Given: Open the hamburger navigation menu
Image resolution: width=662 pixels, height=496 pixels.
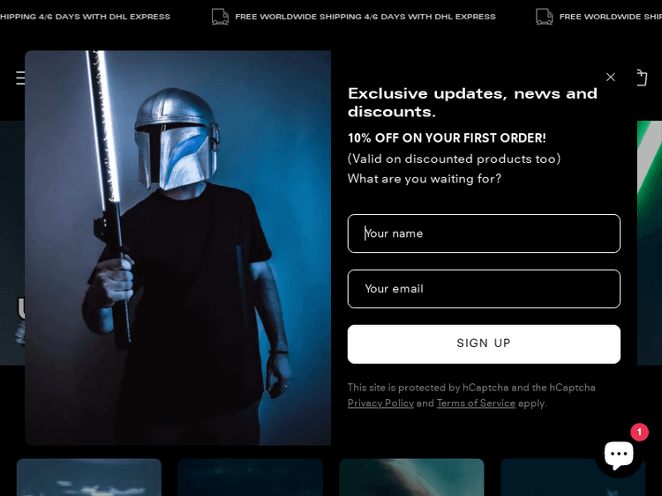Looking at the screenshot, I should pos(19,78).
